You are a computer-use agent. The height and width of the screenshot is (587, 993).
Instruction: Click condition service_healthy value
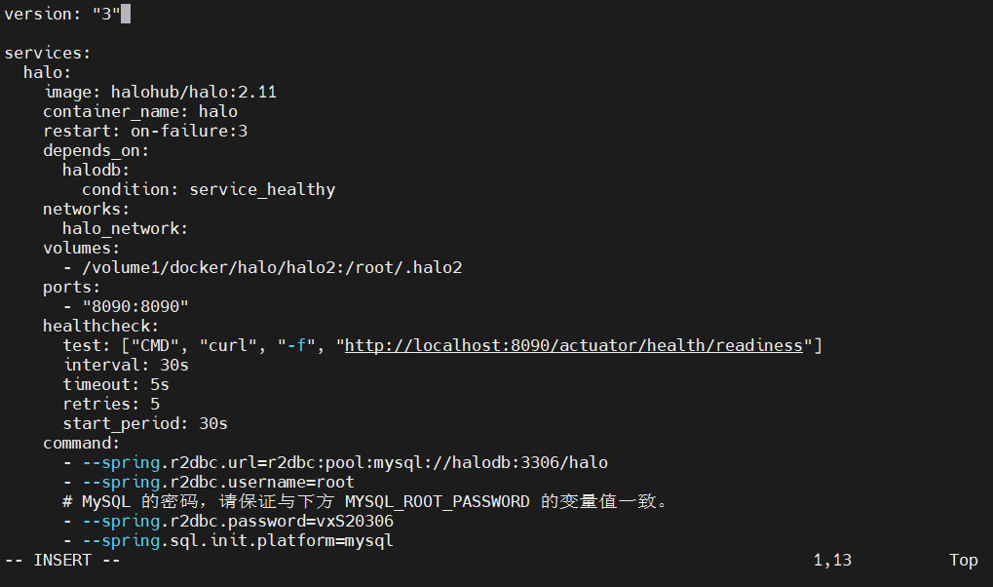click(x=262, y=189)
